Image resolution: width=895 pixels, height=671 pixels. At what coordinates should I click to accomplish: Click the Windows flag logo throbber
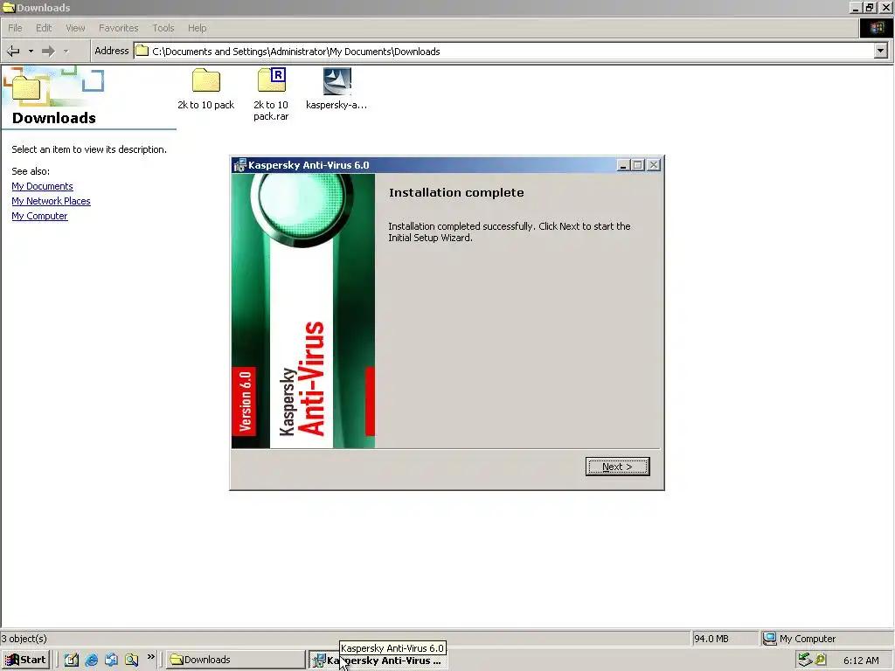[x=877, y=28]
